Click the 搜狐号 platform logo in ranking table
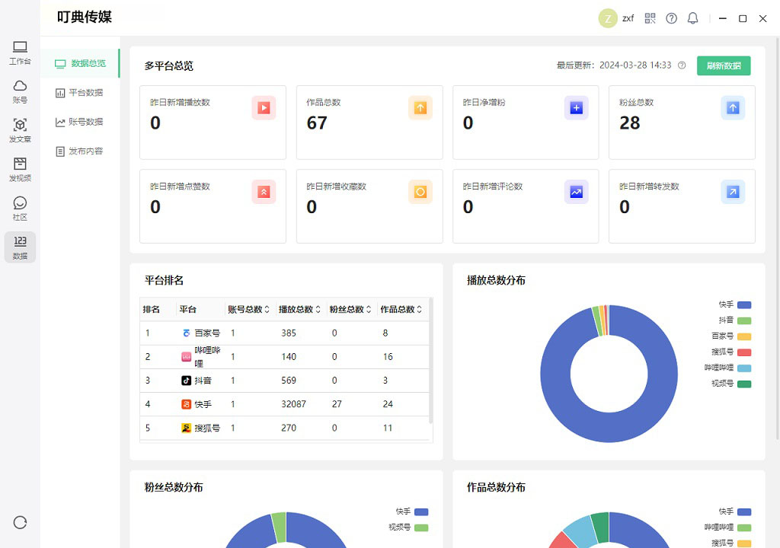Image resolution: width=780 pixels, height=548 pixels. 186,428
